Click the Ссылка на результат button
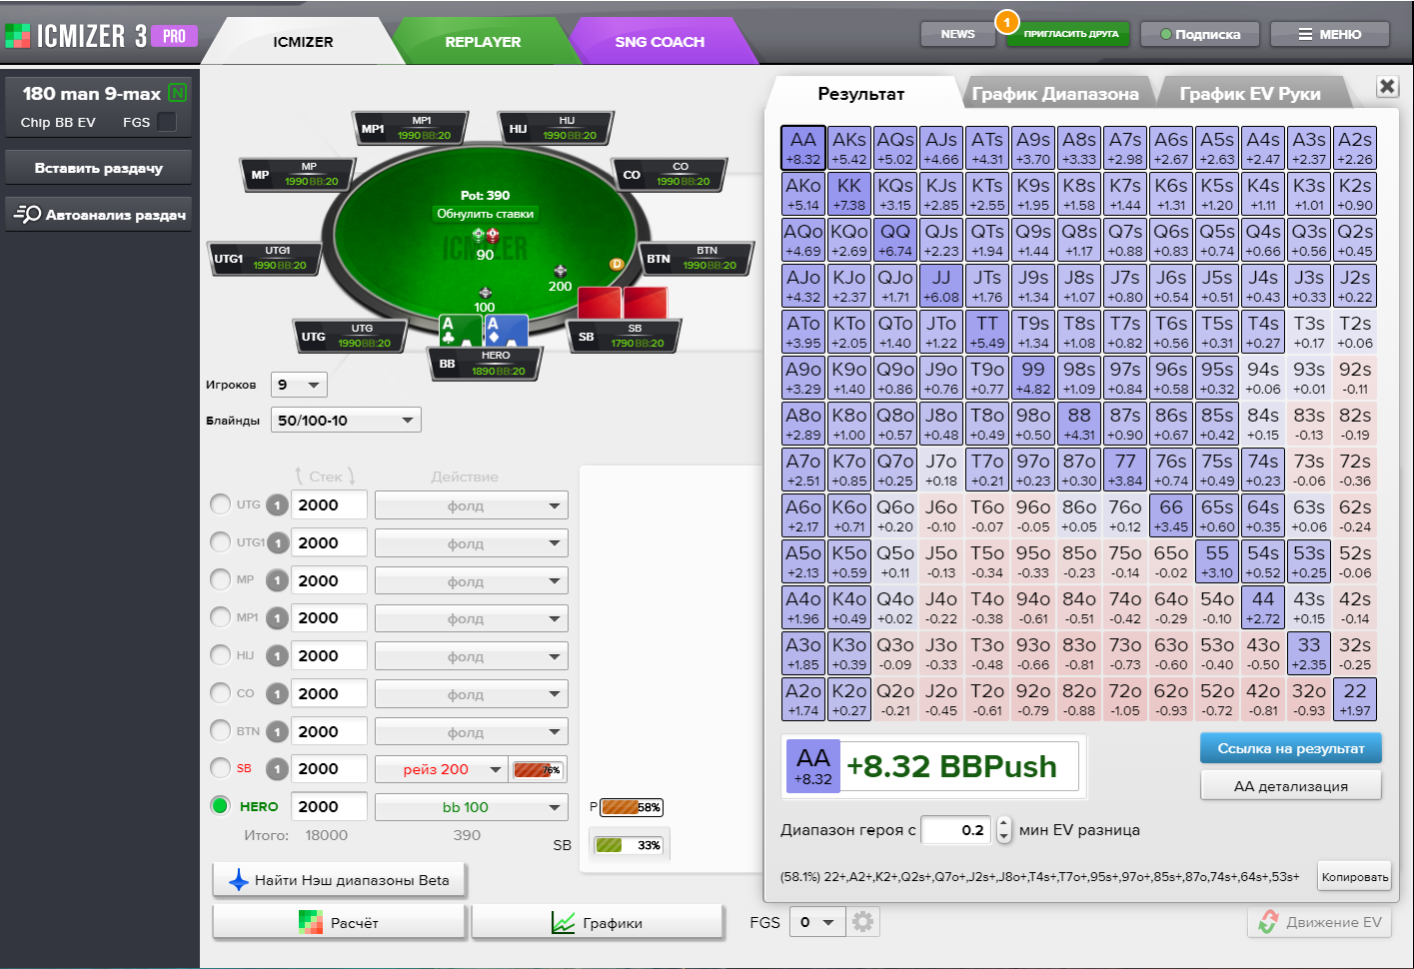The width and height of the screenshot is (1414, 969). [x=1290, y=748]
